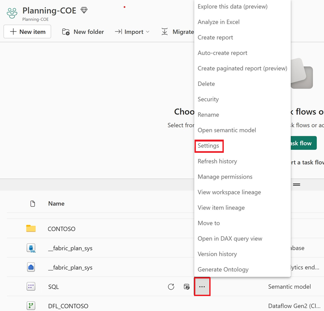This screenshot has width=324, height=311.
Task: Click the Name column header
Action: point(56,204)
